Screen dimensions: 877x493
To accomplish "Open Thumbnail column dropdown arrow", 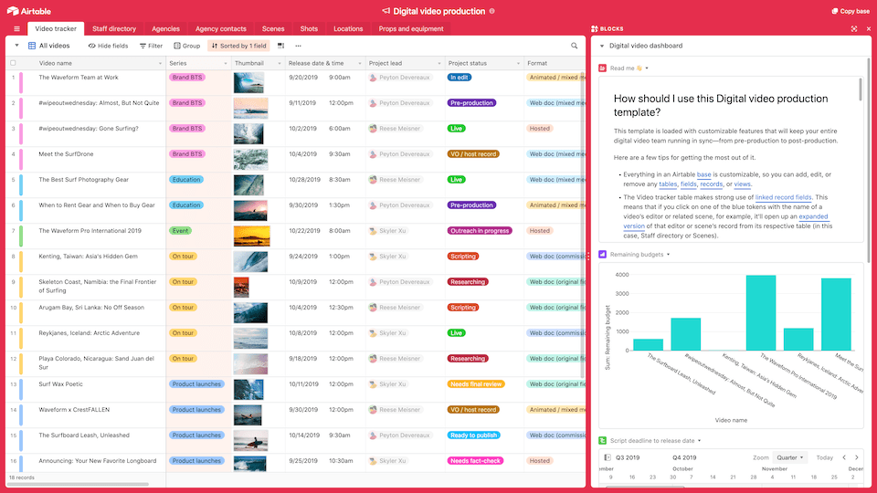I will tap(280, 64).
